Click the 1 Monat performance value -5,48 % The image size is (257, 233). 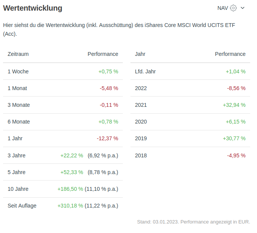click(x=109, y=88)
